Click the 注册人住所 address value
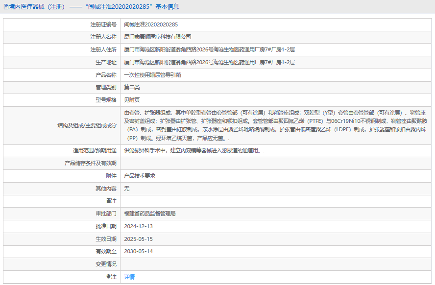Image resolution: width=435 pixels, height=285 pixels. tap(210, 49)
